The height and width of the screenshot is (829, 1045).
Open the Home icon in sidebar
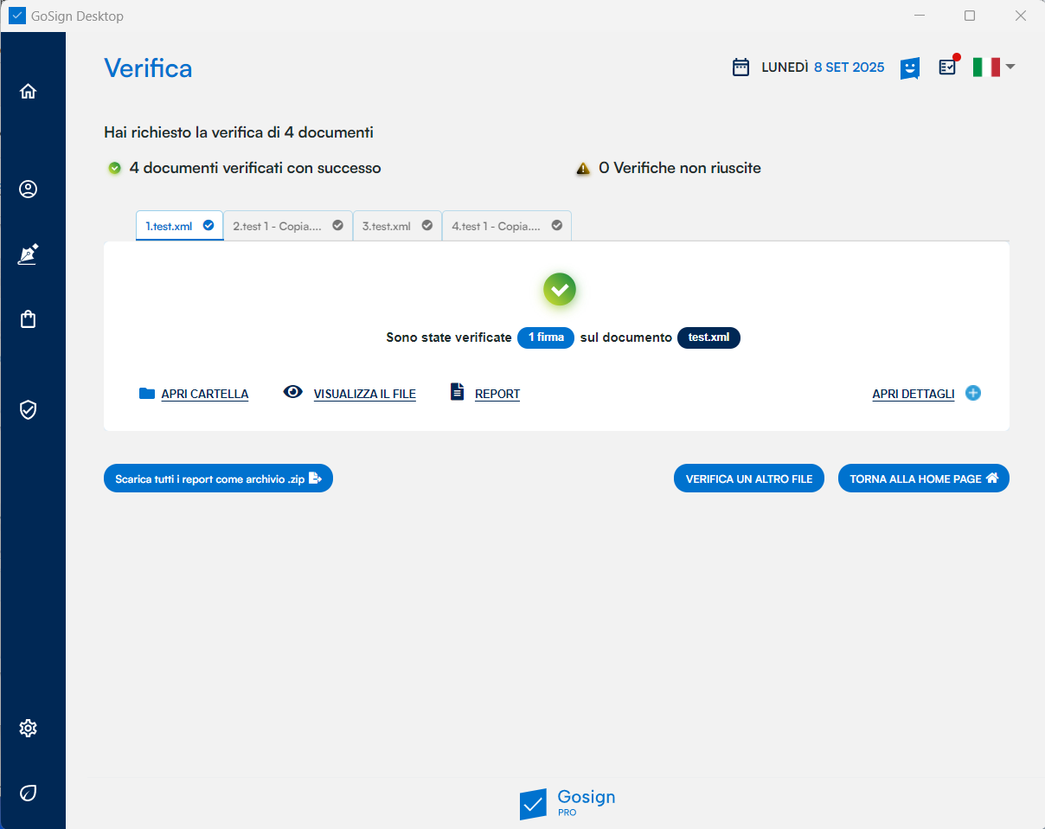pyautogui.click(x=29, y=91)
